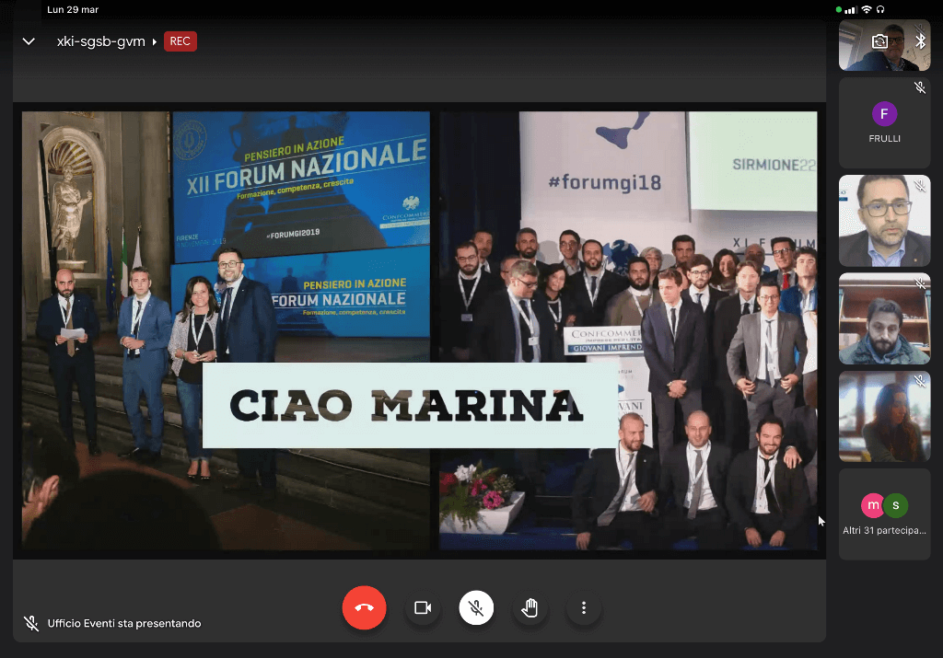The width and height of the screenshot is (943, 658).
Task: Click the red REC recording badge
Action: pos(180,41)
